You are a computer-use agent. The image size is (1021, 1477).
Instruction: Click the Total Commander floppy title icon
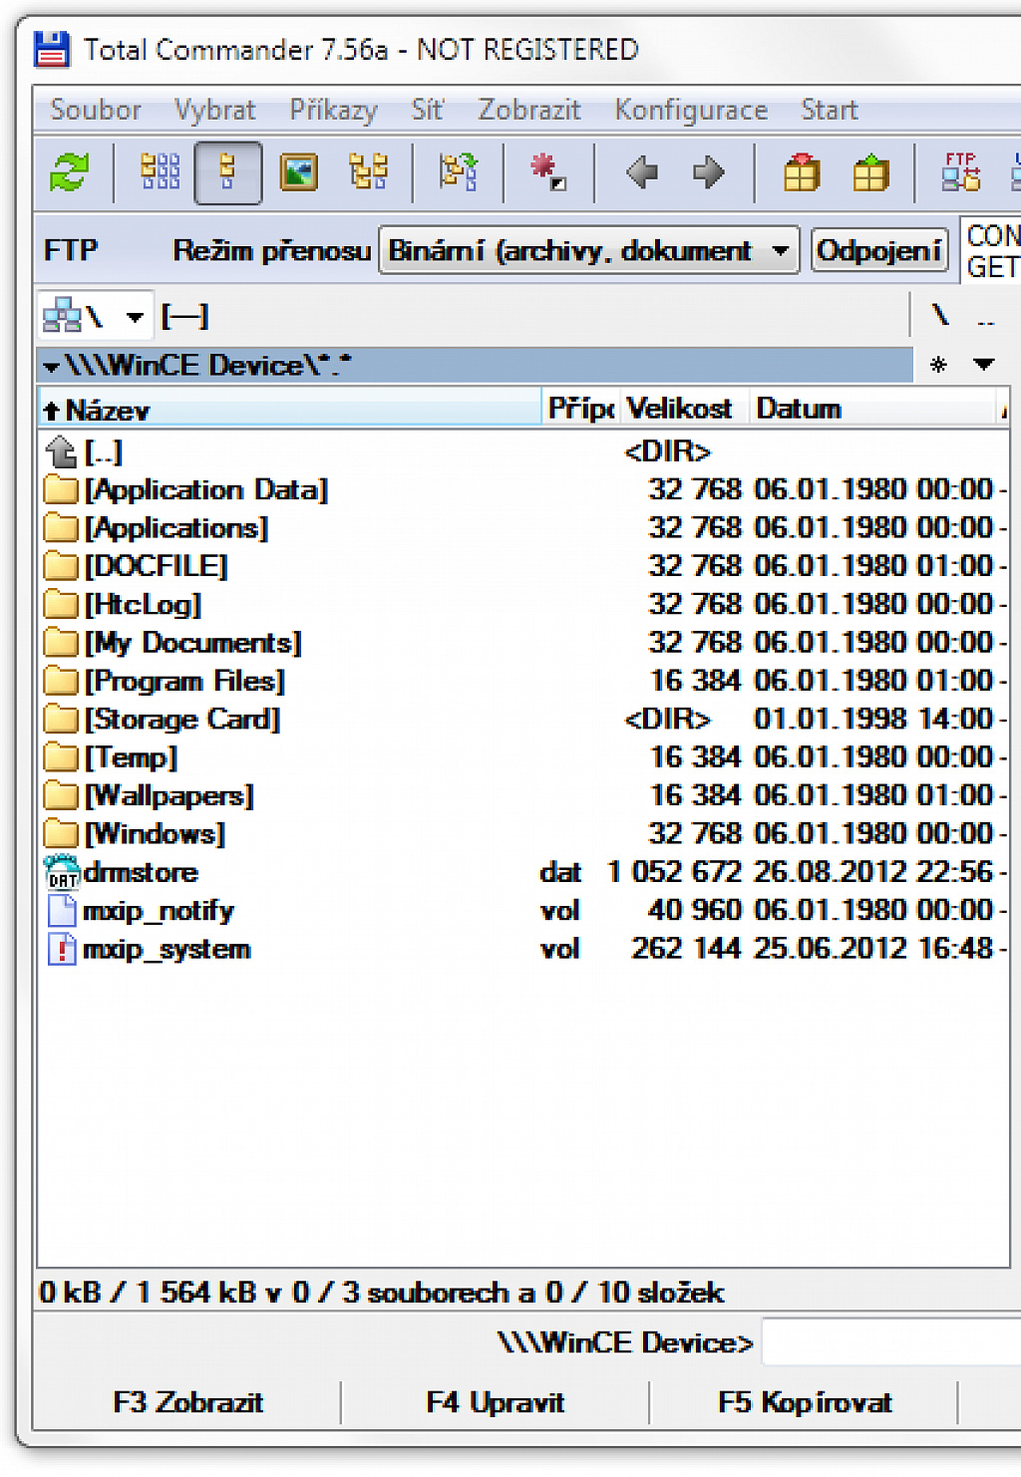[x=52, y=49]
